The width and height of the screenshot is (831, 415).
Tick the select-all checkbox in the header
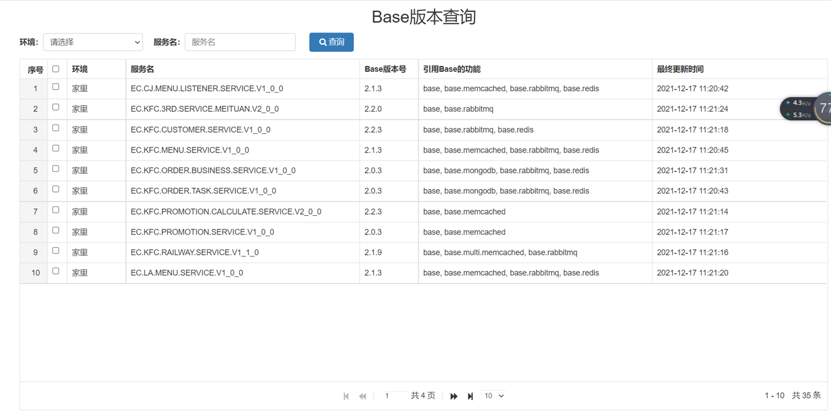click(56, 69)
